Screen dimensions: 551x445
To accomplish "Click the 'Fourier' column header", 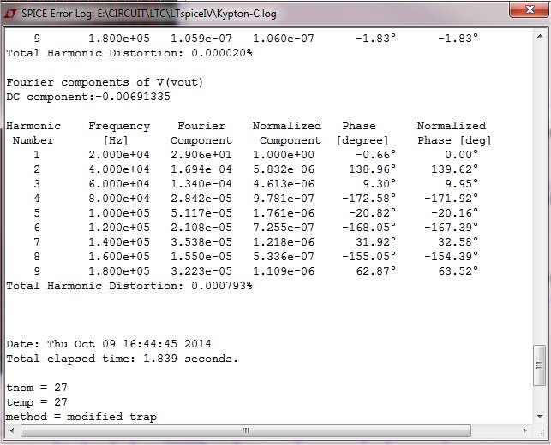I will tap(201, 126).
